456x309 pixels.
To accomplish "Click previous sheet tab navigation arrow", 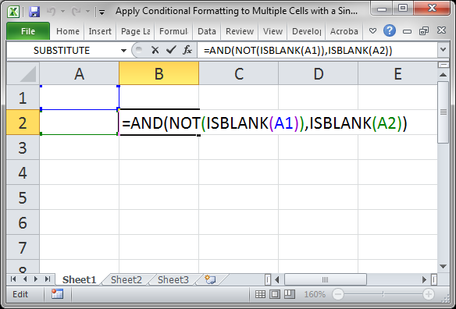I will click(25, 279).
